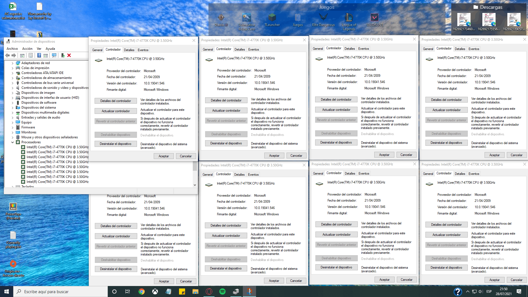Screen dimensions: 528x297
Task: Click the update driver toolbar icon
Action: coord(63,55)
